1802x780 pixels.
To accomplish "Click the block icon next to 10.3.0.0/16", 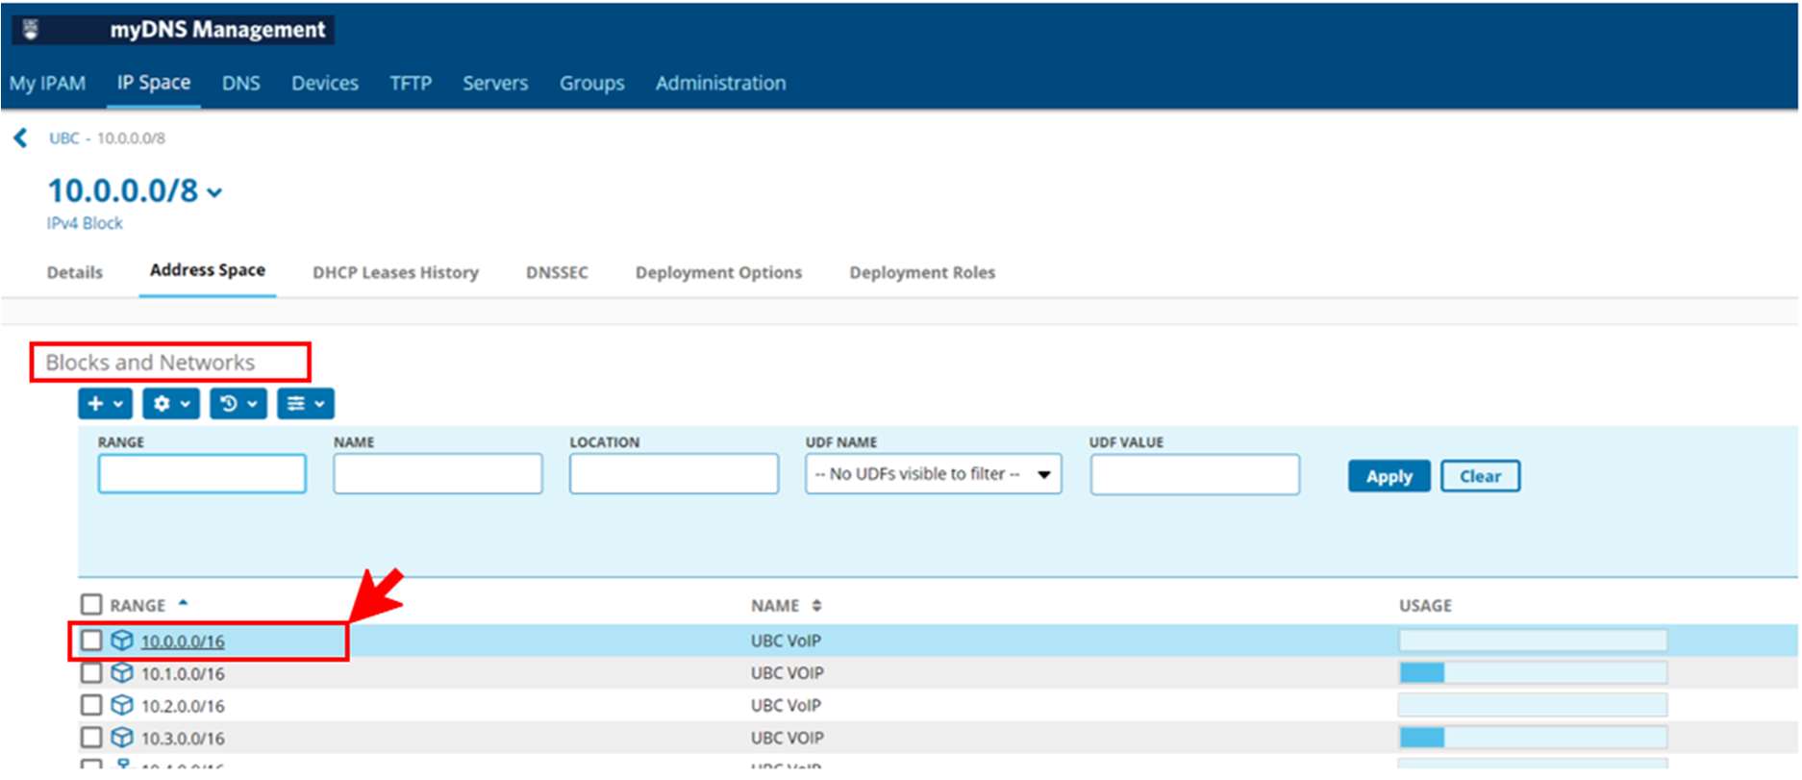I will 122,739.
